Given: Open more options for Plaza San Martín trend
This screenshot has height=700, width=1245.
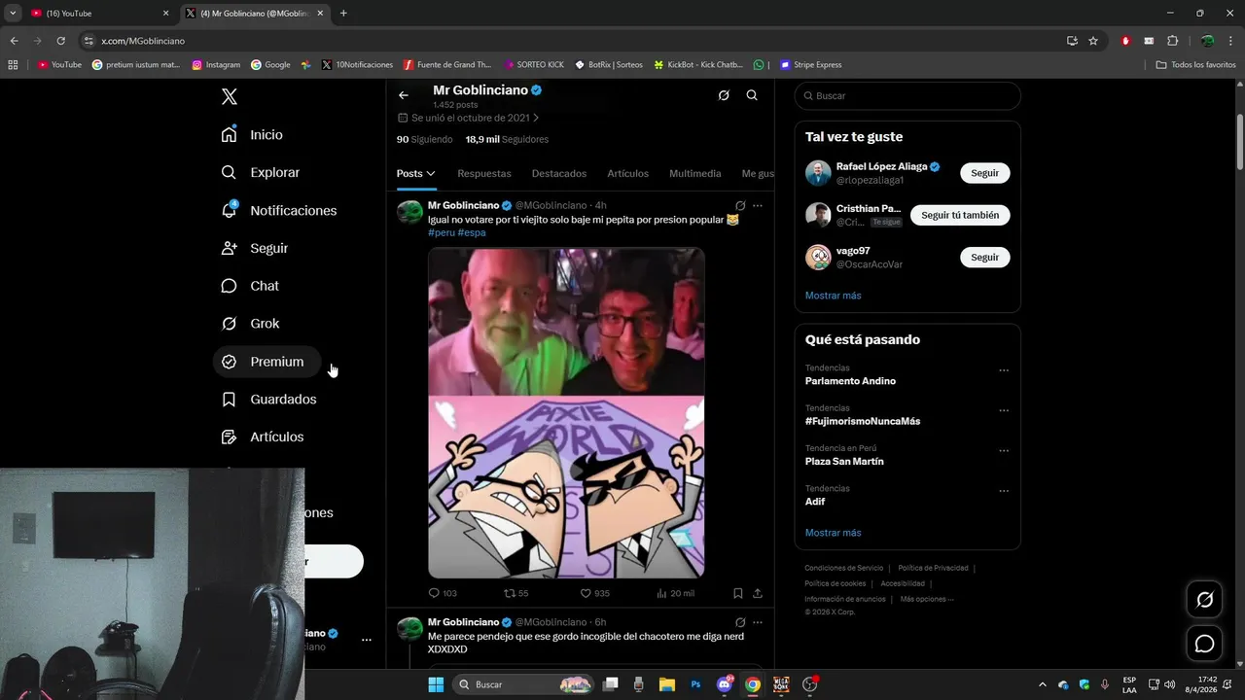Looking at the screenshot, I should point(1004,451).
